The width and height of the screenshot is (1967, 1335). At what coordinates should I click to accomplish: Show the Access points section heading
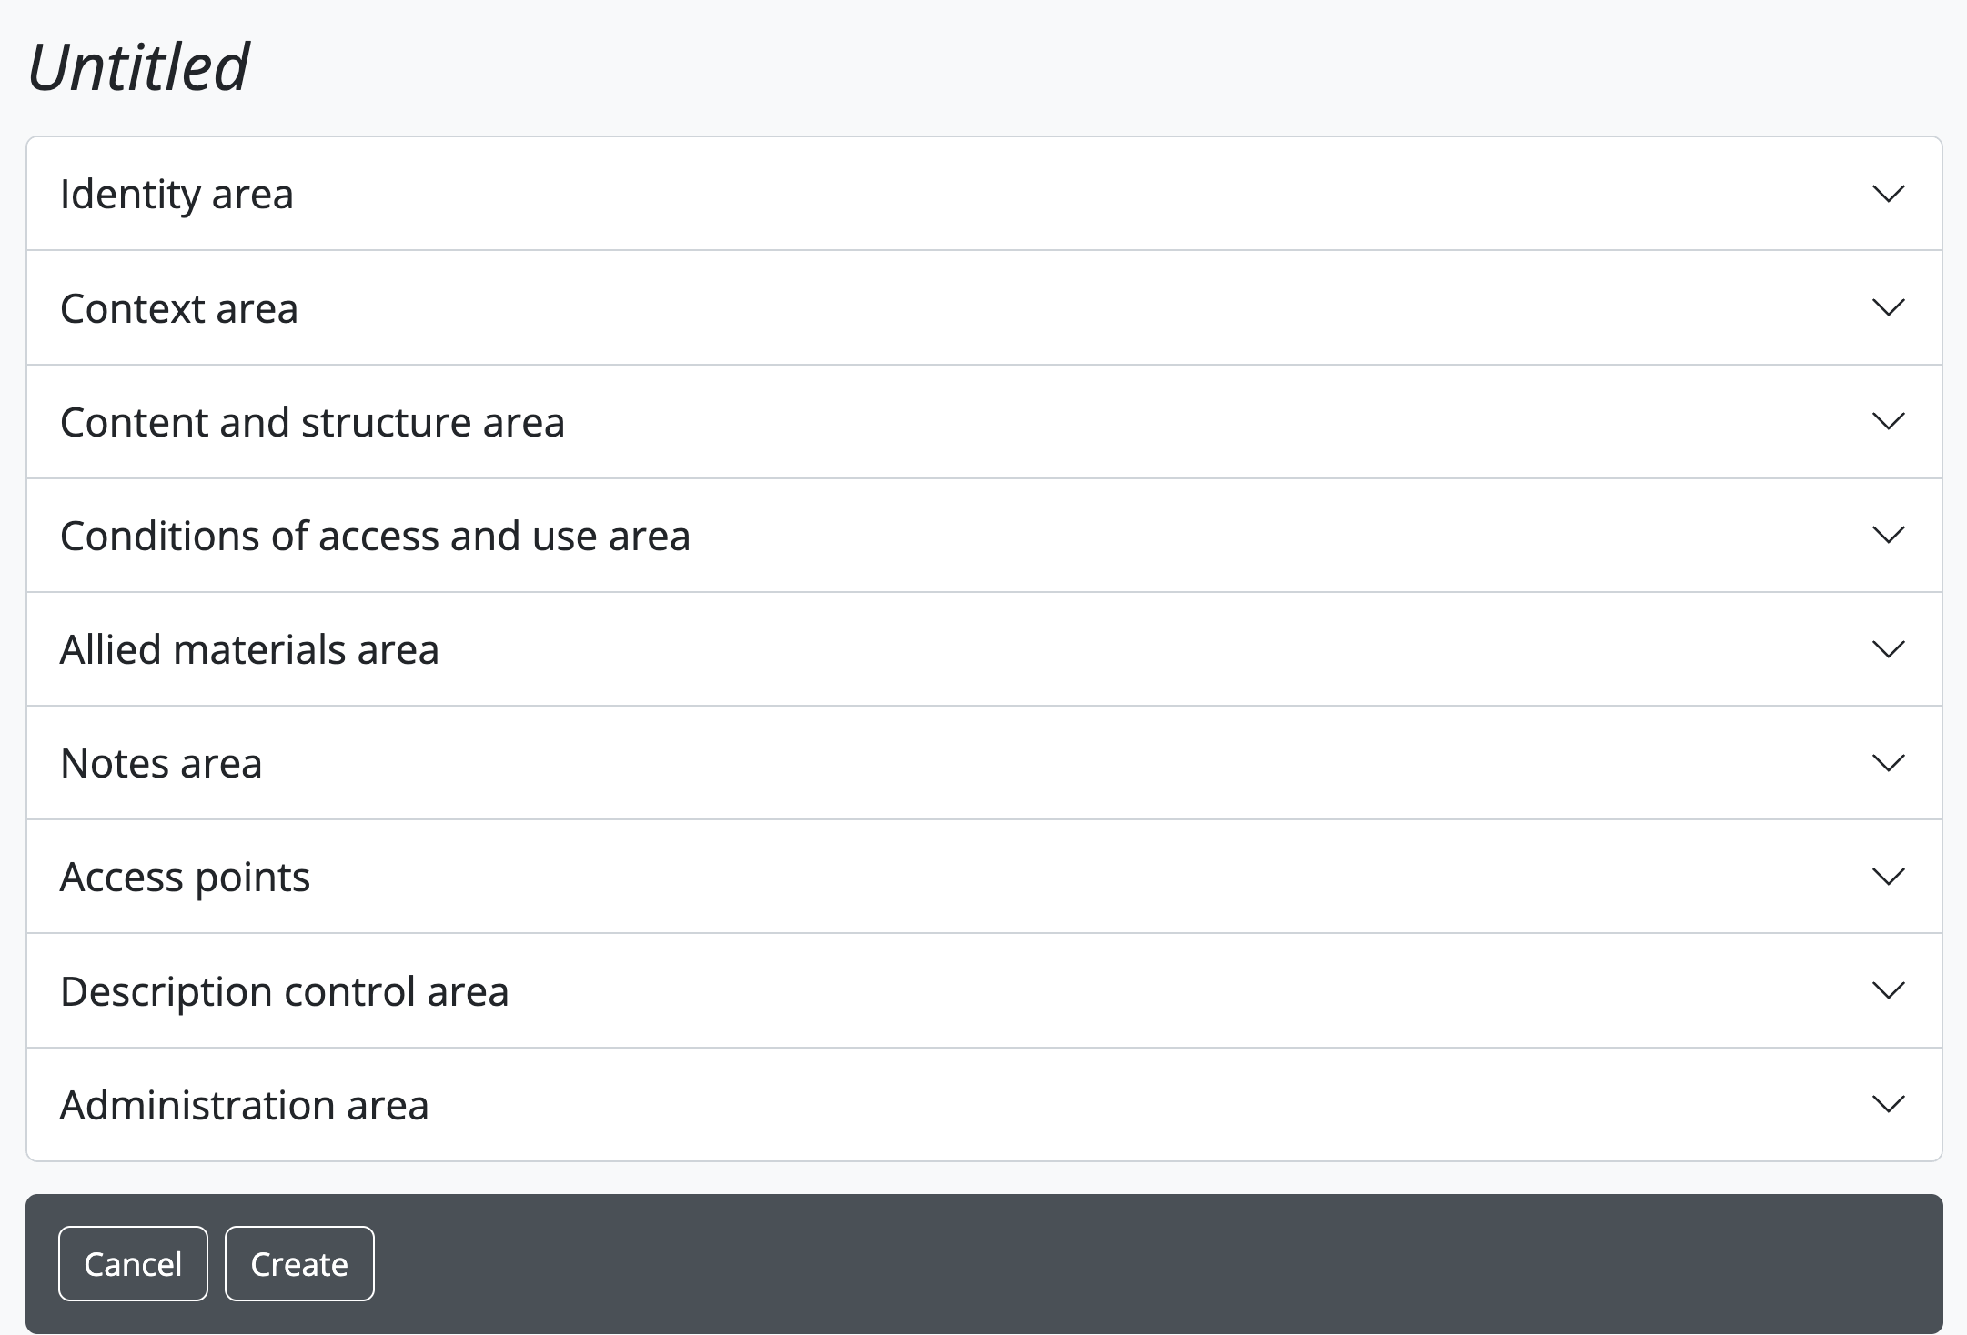click(185, 877)
